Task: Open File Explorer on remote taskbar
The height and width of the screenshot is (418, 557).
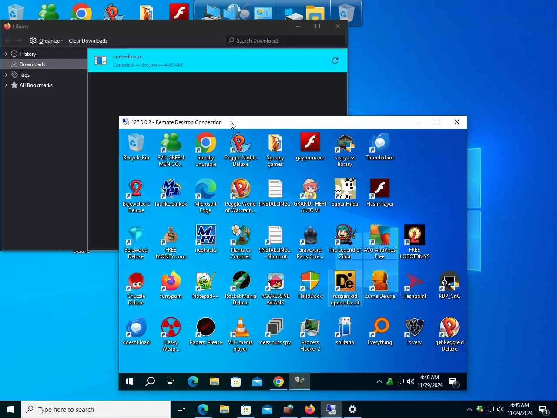Action: pos(214,381)
